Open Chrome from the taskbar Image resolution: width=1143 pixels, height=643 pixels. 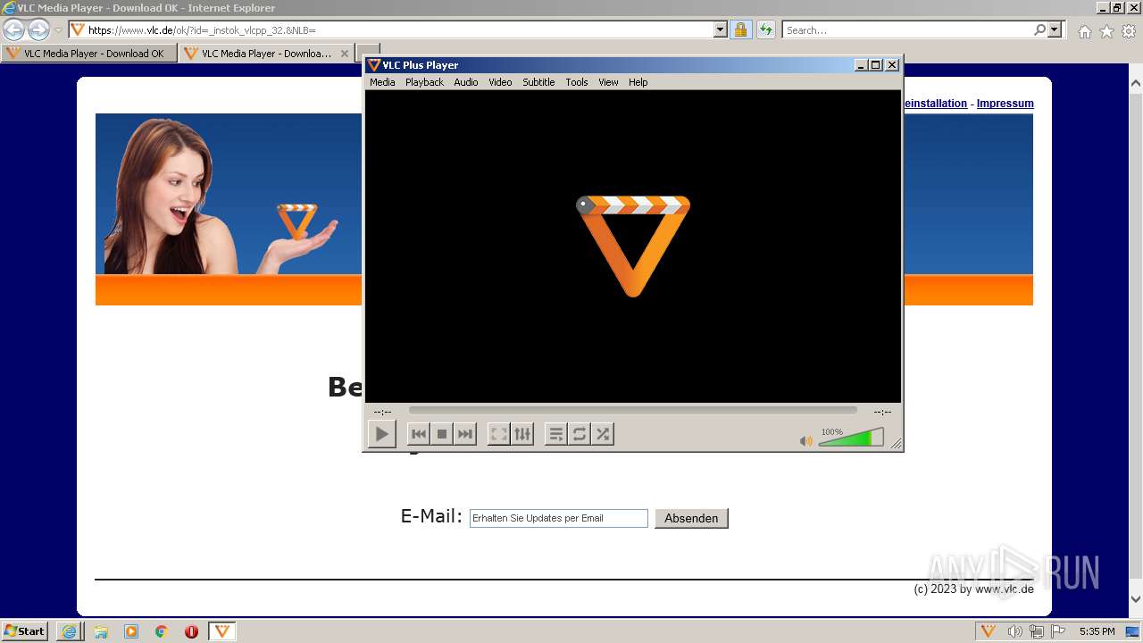coord(162,631)
